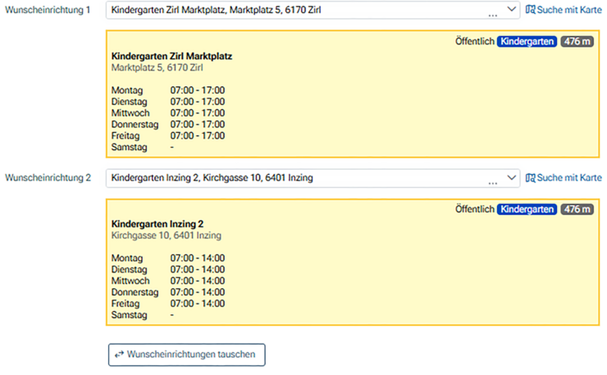Open the combo box showing Kirchgasse 10, 6401 Inzing
This screenshot has height=375, width=607.
(295, 177)
